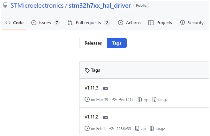Click the Pull requests count badge 2
Image resolution: width=210 pixels, height=136 pixels.
[x=107, y=23]
